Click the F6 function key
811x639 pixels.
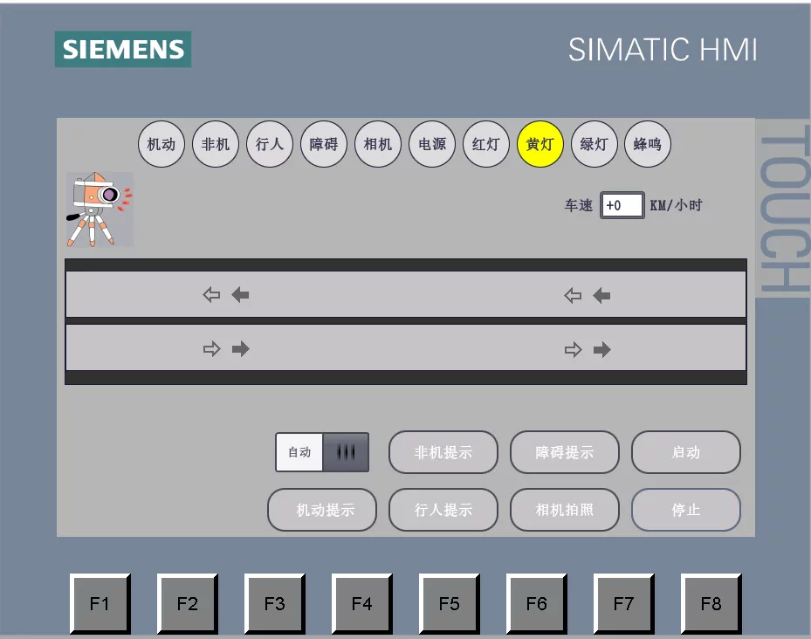click(536, 603)
